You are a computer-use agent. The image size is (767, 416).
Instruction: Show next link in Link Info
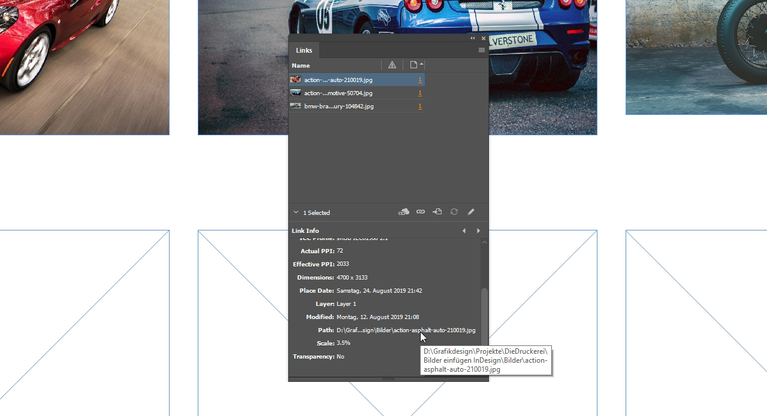(x=478, y=230)
